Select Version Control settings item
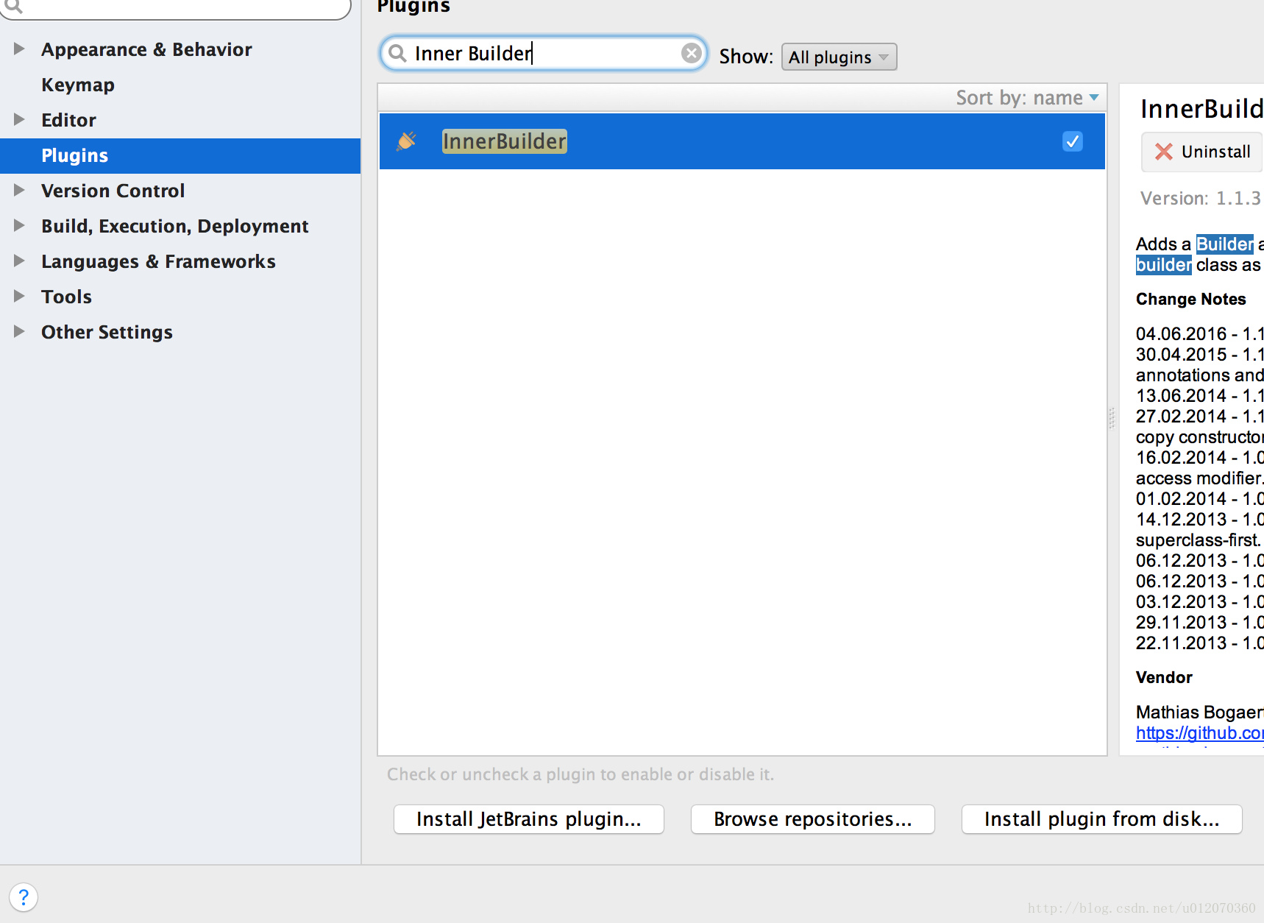 113,191
